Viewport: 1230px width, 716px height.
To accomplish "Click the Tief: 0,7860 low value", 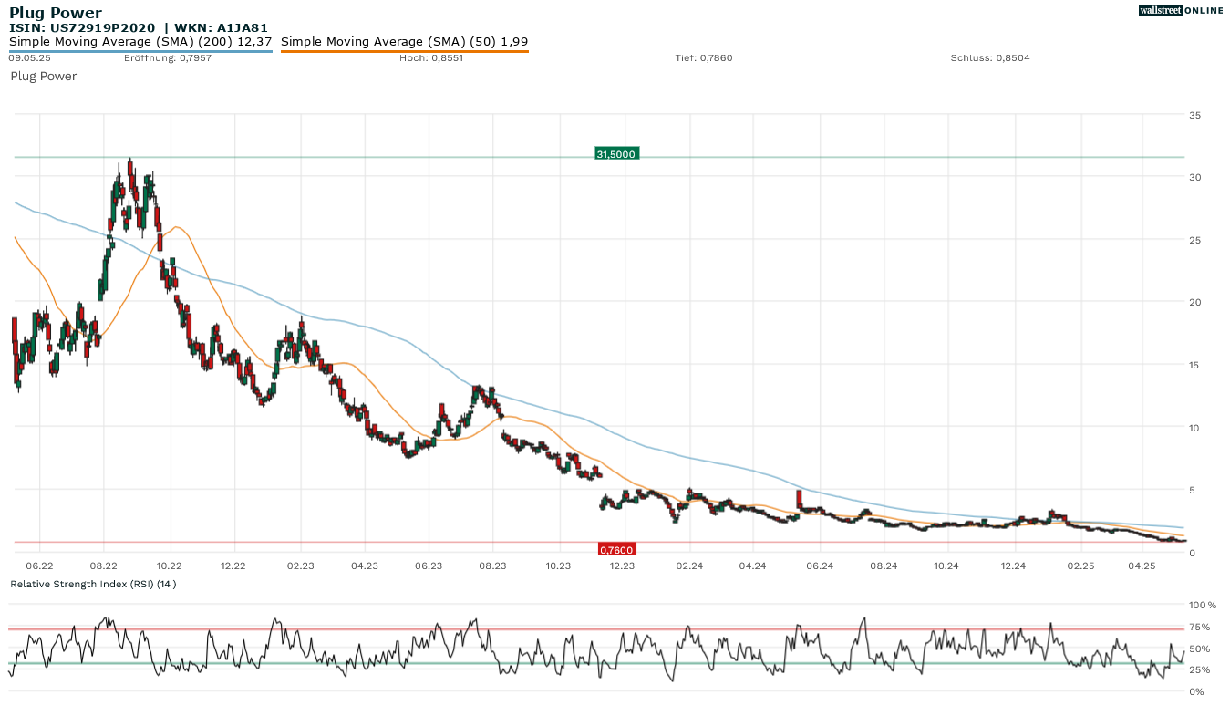I will click(703, 58).
